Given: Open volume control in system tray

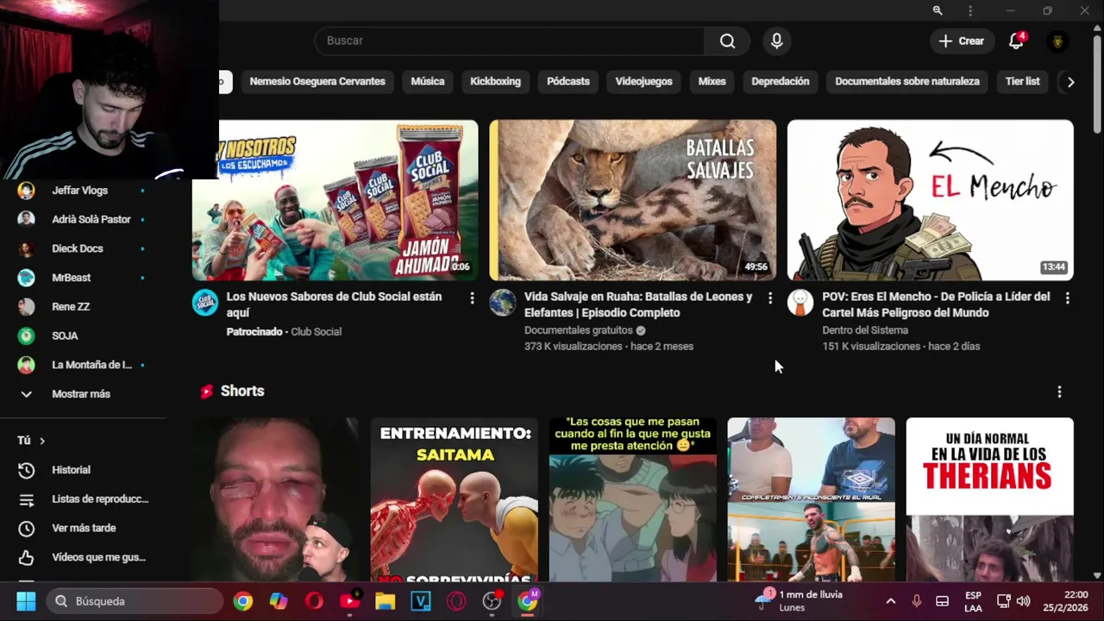Looking at the screenshot, I should 1023,601.
